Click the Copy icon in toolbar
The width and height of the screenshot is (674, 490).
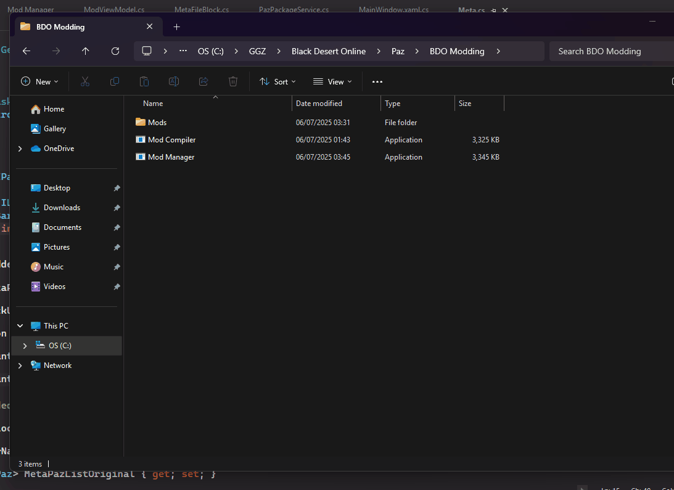point(115,81)
